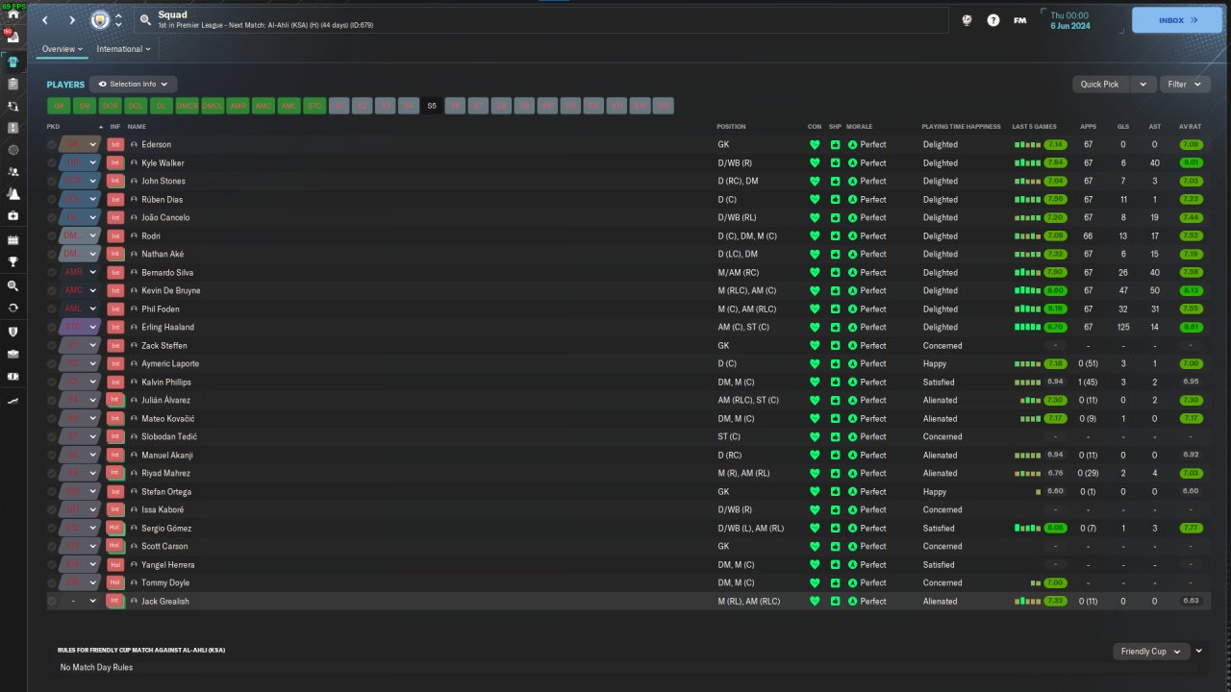This screenshot has height=692, width=1231.
Task: Sort by the POSITION column header
Action: 731,127
